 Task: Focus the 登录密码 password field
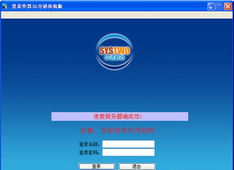[128, 152]
